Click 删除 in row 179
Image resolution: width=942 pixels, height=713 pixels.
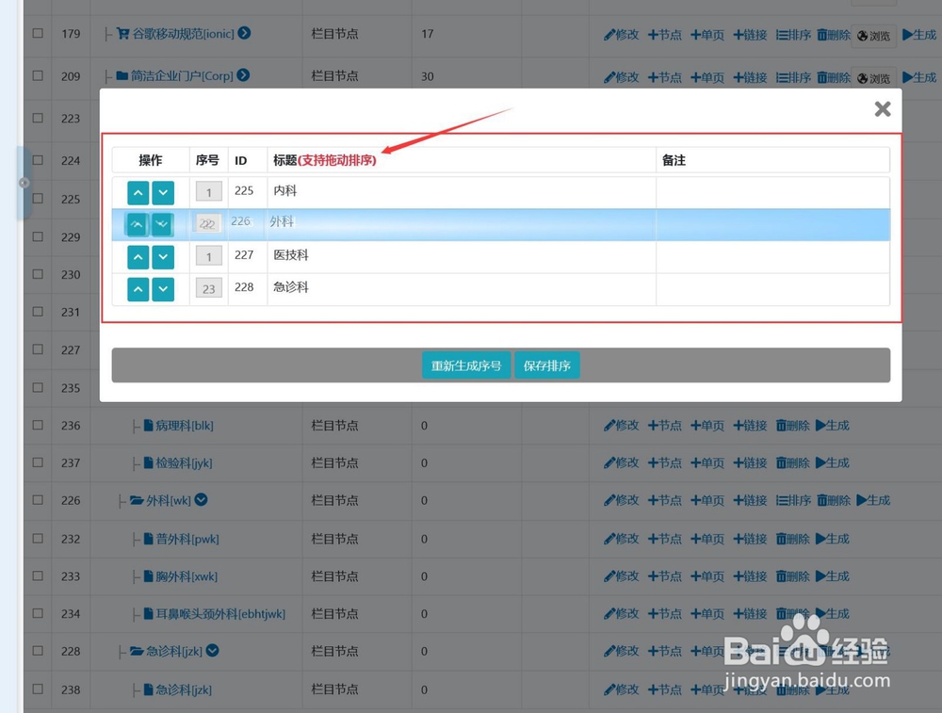pos(834,35)
